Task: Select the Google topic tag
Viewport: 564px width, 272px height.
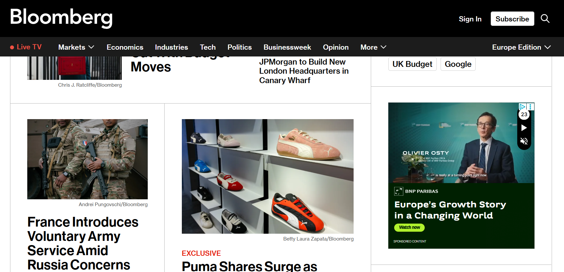Action: pyautogui.click(x=458, y=64)
